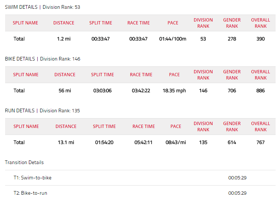Click the swim pace value 01:44/100m
280x210 pixels.
coord(173,39)
